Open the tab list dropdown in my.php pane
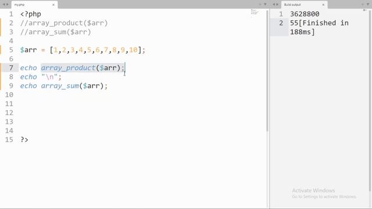Image resolution: width=372 pixels, height=209 pixels. [x=265, y=5]
